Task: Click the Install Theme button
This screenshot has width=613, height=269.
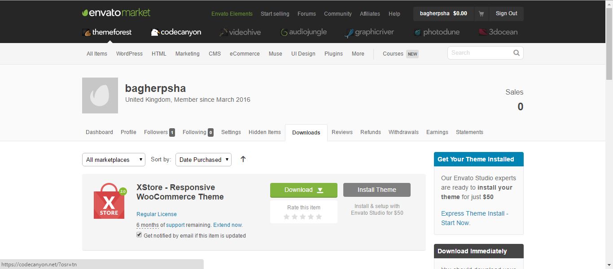Action: pos(377,190)
